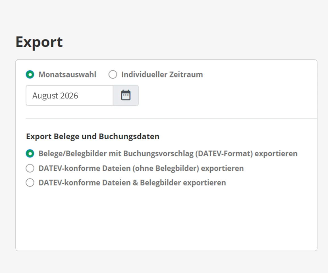Image resolution: width=328 pixels, height=273 pixels.
Task: Click label text DATEV-konforme Dateien & Belegbilder exportieren
Action: pos(132,182)
